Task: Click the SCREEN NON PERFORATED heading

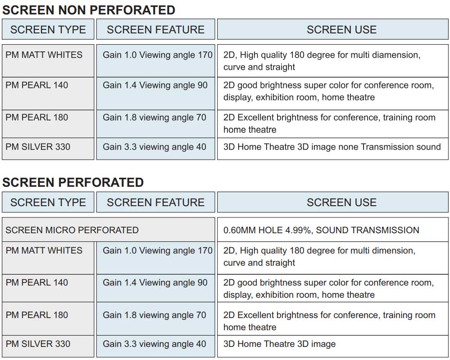Action: 89,9
